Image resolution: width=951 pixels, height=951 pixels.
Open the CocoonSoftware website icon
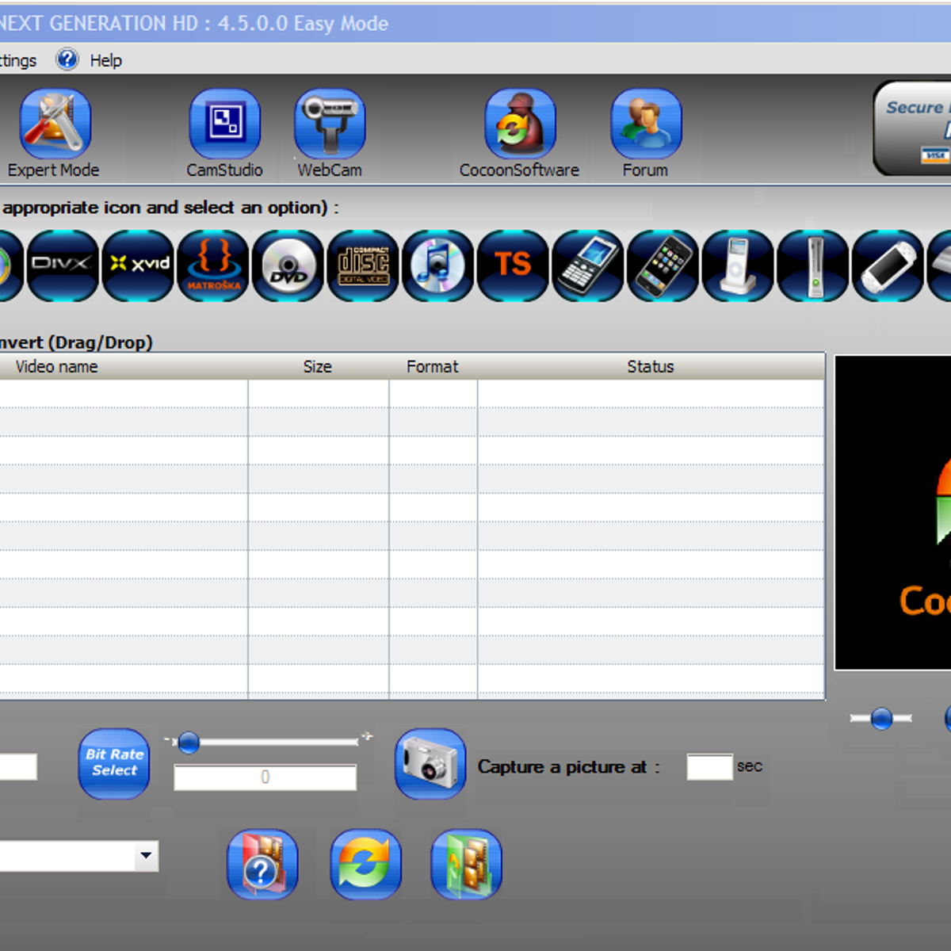520,124
